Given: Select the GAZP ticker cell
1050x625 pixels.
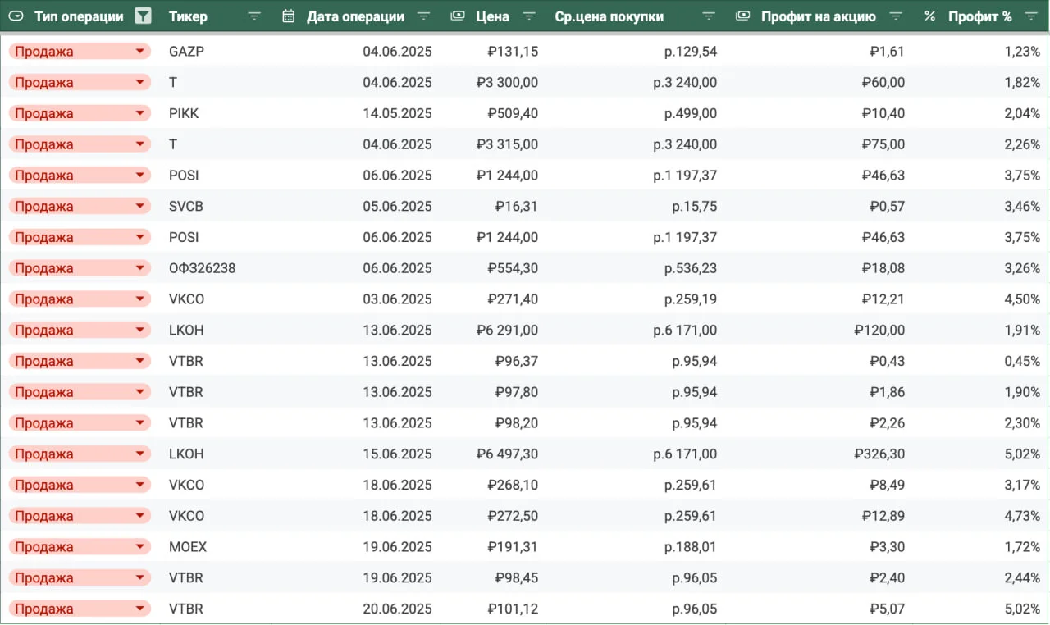Looking at the screenshot, I should click(186, 52).
